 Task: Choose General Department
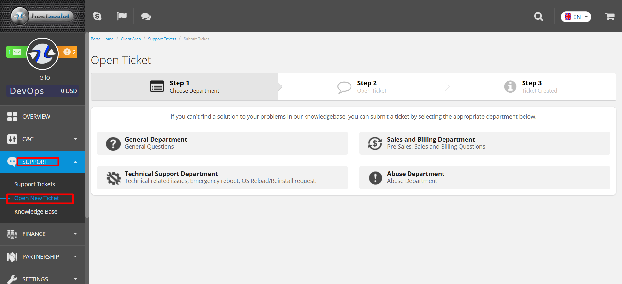click(222, 143)
